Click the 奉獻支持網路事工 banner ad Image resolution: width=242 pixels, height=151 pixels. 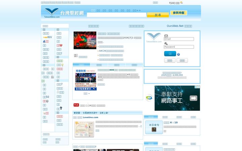click(177, 98)
